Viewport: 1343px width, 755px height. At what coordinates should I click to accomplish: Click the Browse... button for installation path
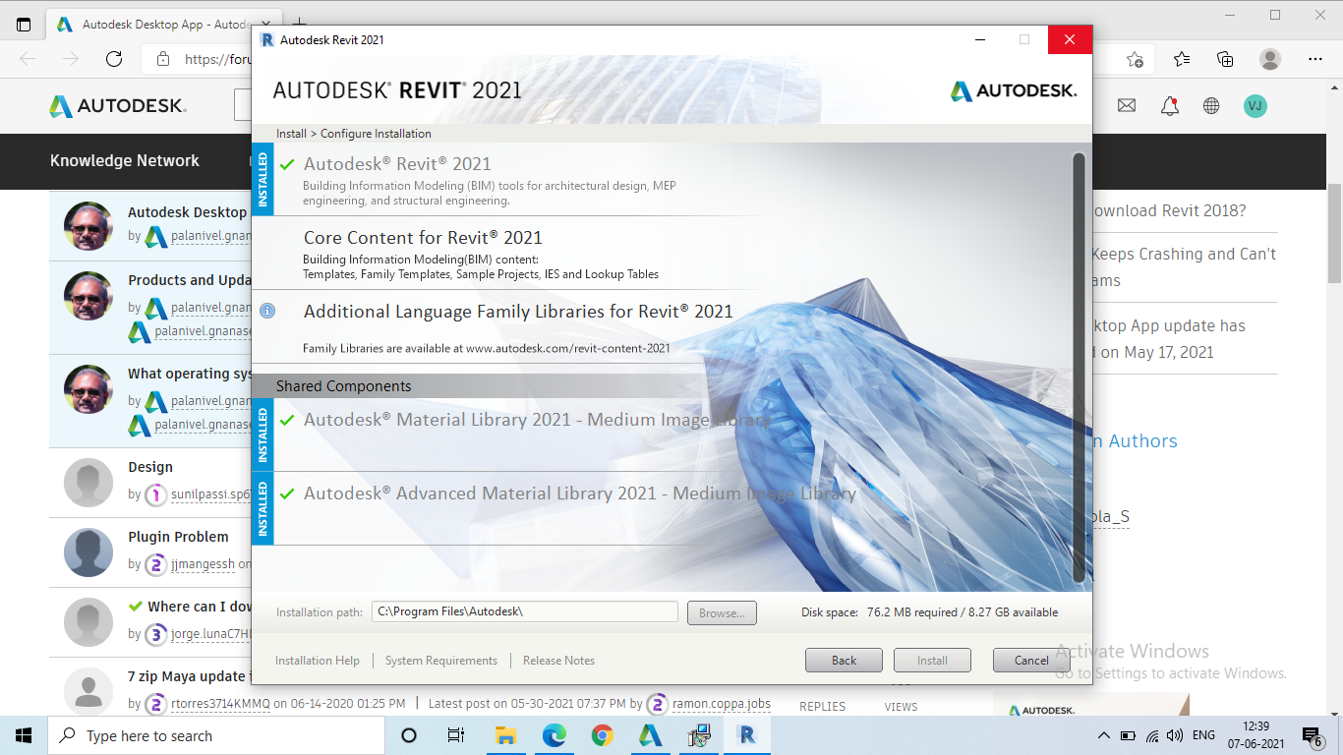pos(722,612)
